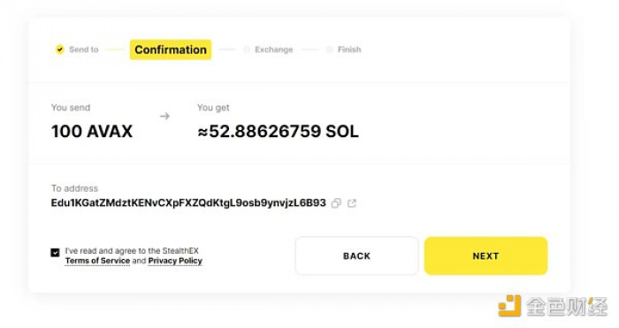
Task: Go to the Send to step
Action: pos(84,50)
